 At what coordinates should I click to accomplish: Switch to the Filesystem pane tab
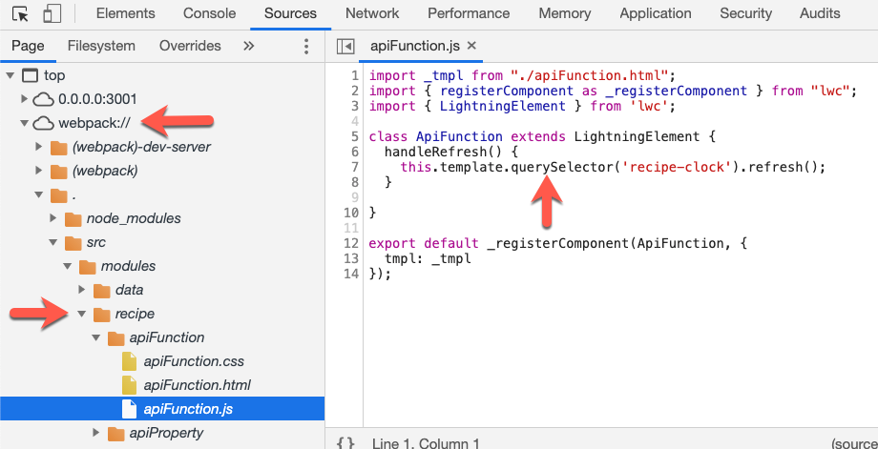(x=101, y=46)
